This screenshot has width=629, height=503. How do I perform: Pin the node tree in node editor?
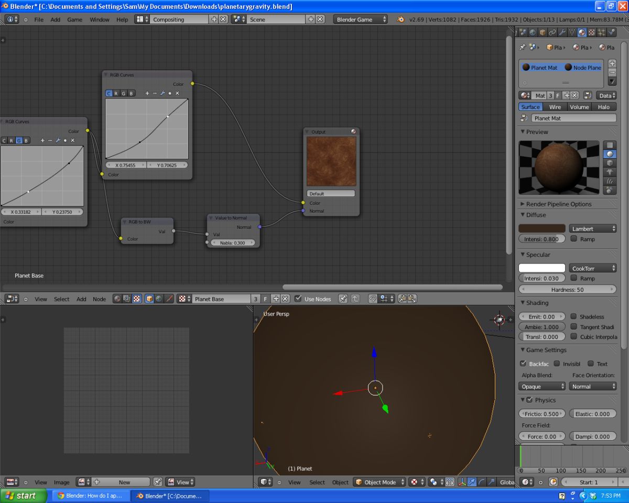[x=343, y=299]
